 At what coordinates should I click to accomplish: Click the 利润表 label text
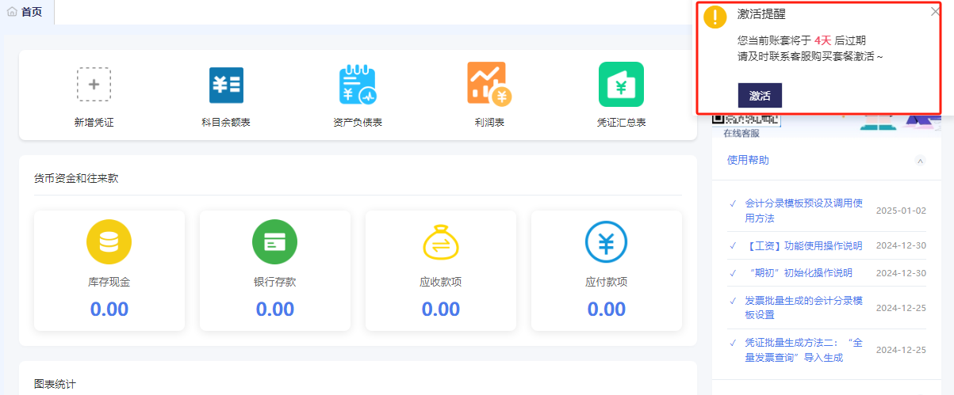point(489,123)
